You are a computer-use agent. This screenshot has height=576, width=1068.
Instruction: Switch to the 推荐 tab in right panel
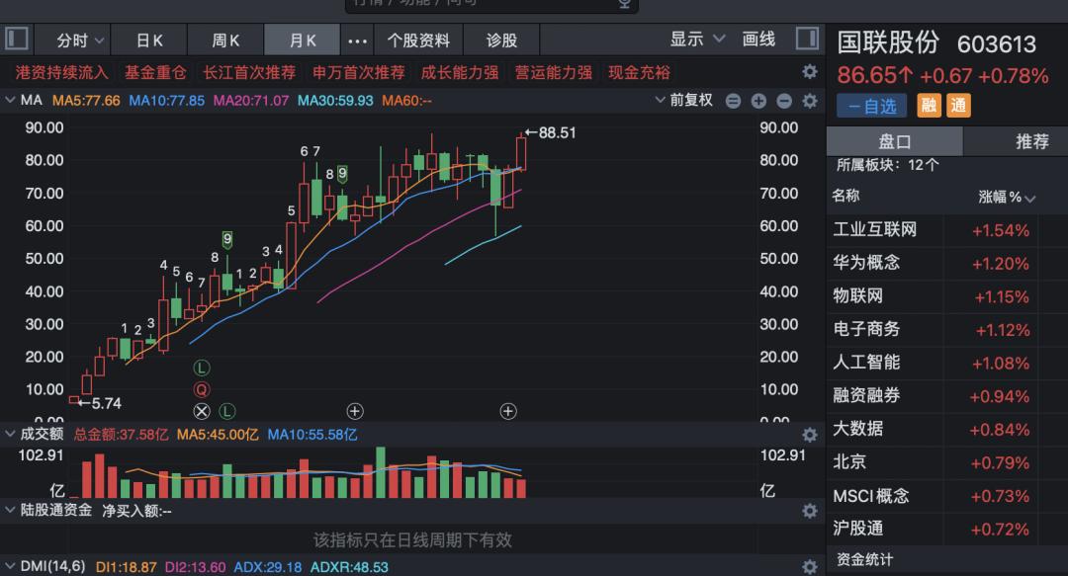tap(1032, 141)
